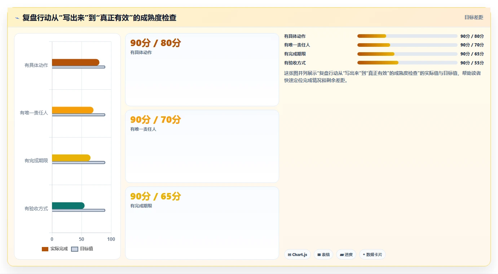Toggle the 实际完成 legend swatch
This screenshot has width=498, height=274.
point(45,249)
